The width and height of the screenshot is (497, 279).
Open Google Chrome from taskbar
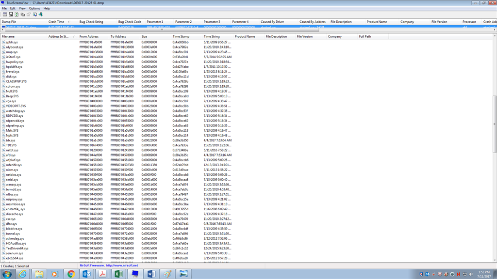71,274
